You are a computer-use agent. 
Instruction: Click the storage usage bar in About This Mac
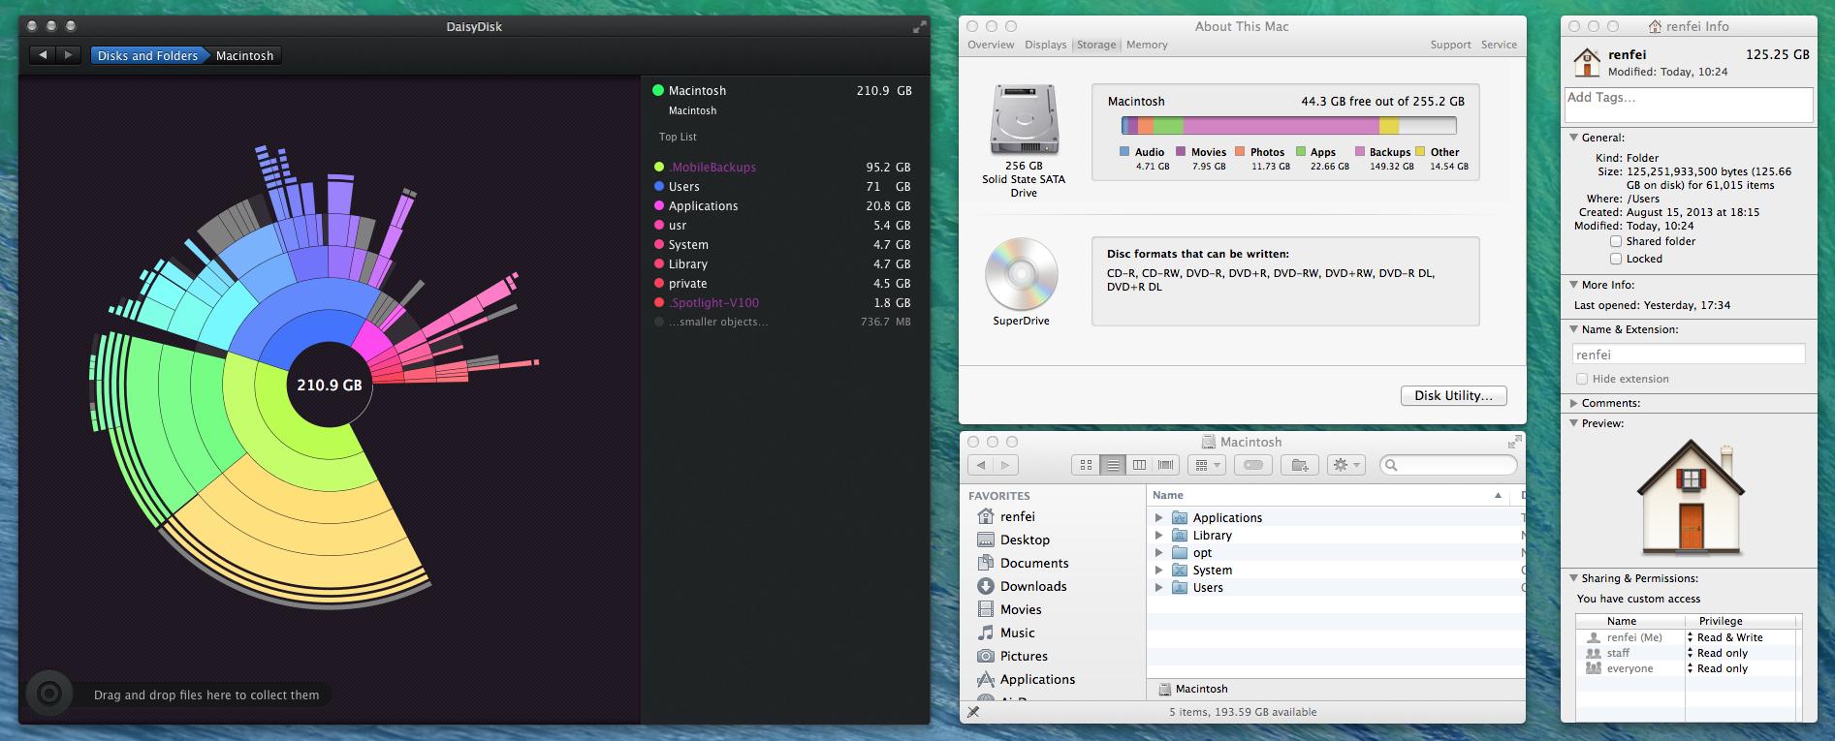(1288, 125)
